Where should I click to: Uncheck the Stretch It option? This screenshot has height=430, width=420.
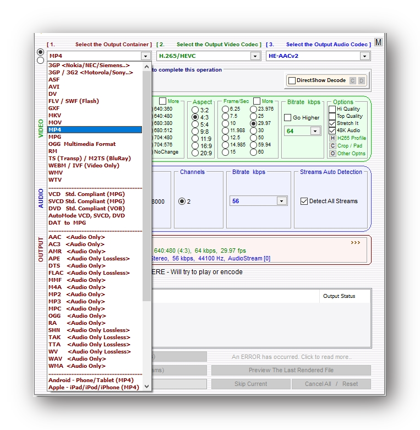pyautogui.click(x=332, y=123)
